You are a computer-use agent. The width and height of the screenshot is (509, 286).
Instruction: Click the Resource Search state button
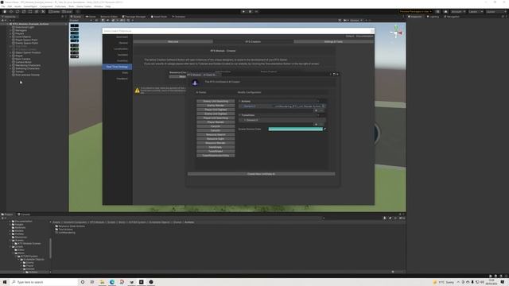(216, 134)
